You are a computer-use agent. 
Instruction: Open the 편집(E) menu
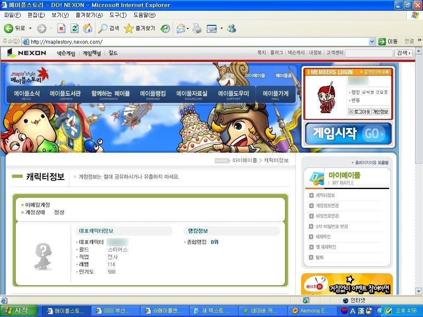(x=36, y=15)
